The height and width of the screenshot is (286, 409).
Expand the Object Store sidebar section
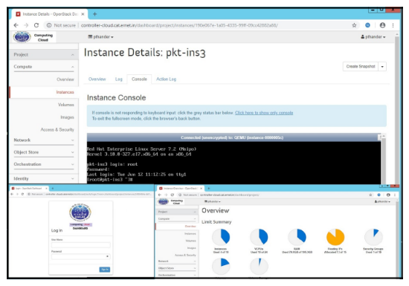coord(44,152)
